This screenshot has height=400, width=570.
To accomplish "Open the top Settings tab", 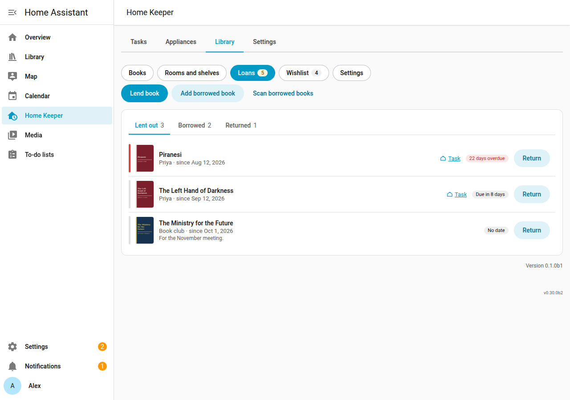I will 265,42.
